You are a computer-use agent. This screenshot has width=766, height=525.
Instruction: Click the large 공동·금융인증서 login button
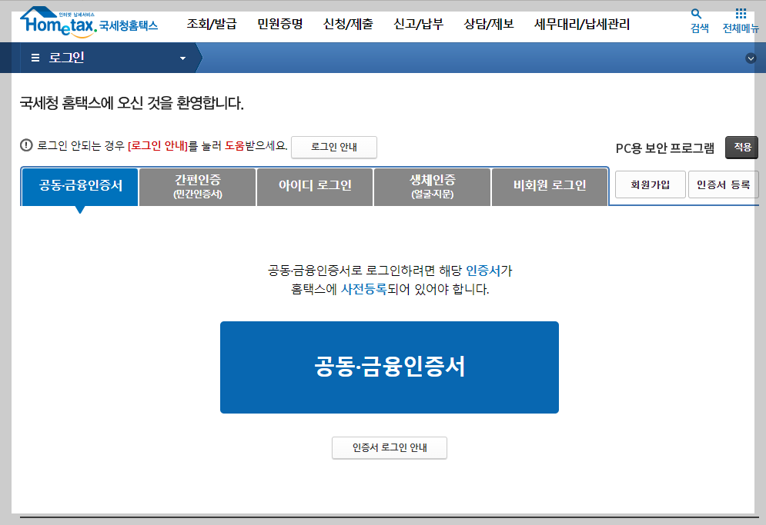point(390,367)
